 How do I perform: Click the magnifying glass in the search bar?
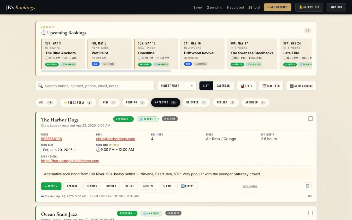tap(40, 86)
